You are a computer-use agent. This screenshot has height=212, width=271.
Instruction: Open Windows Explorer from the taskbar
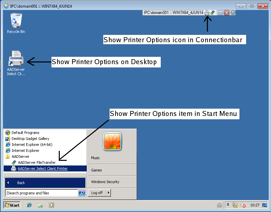coord(40,205)
